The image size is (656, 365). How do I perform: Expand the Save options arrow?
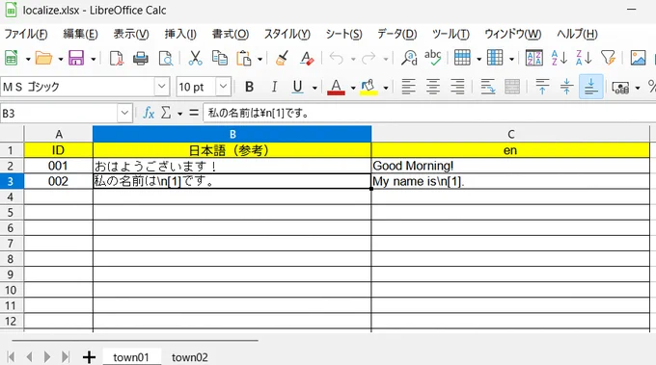[x=93, y=59]
